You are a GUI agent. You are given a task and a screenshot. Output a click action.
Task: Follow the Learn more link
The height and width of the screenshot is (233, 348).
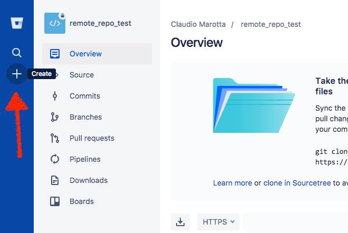pos(232,183)
